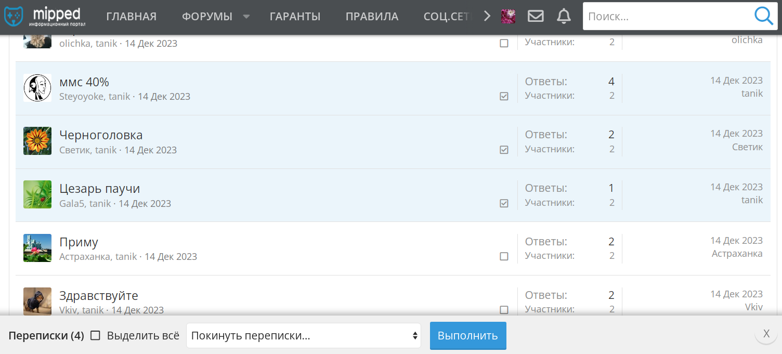
Task: Click the Выполнить button
Action: pyautogui.click(x=468, y=336)
